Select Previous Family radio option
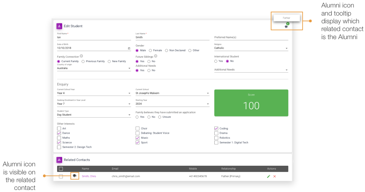365x192 pixels. pyautogui.click(x=83, y=61)
